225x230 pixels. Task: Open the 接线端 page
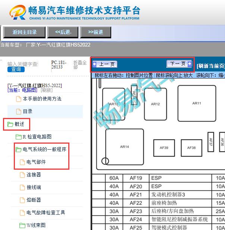click(x=34, y=187)
